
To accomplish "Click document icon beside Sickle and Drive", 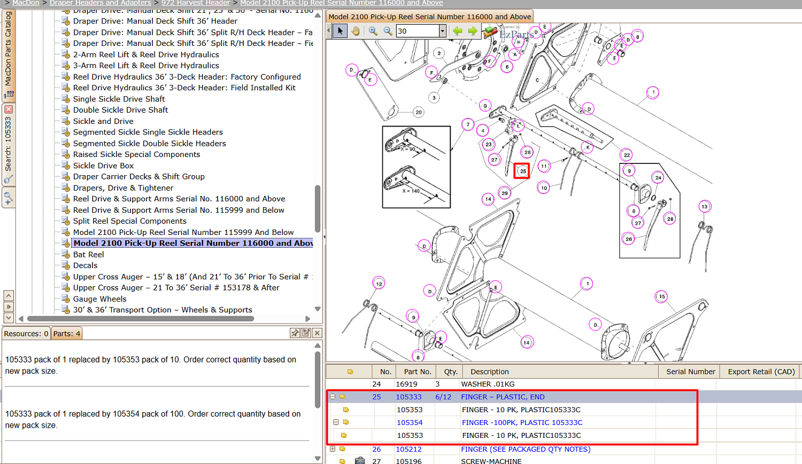I will [66, 121].
